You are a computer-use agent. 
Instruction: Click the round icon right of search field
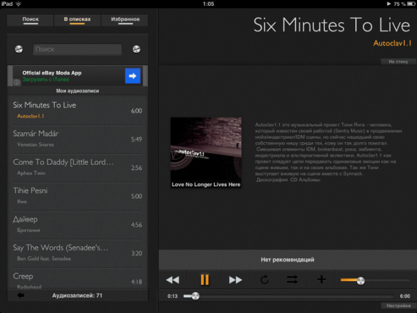click(x=136, y=50)
